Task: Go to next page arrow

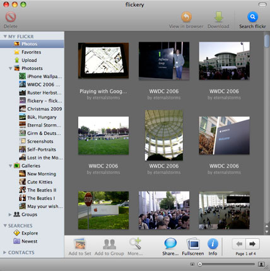Action: (252, 244)
